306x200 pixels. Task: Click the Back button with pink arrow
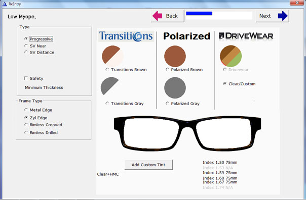[x=168, y=16]
